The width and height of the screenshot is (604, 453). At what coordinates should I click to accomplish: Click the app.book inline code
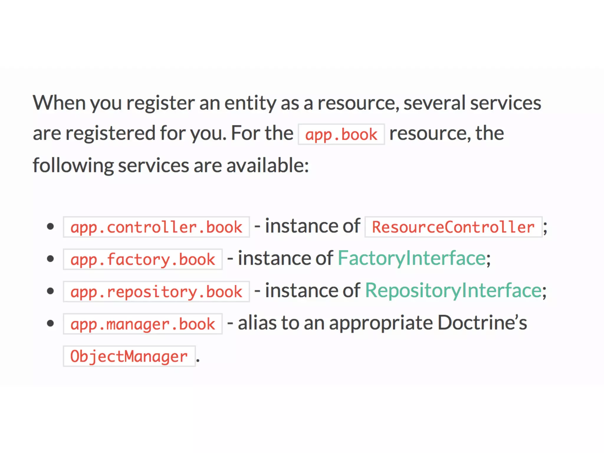[x=341, y=135]
